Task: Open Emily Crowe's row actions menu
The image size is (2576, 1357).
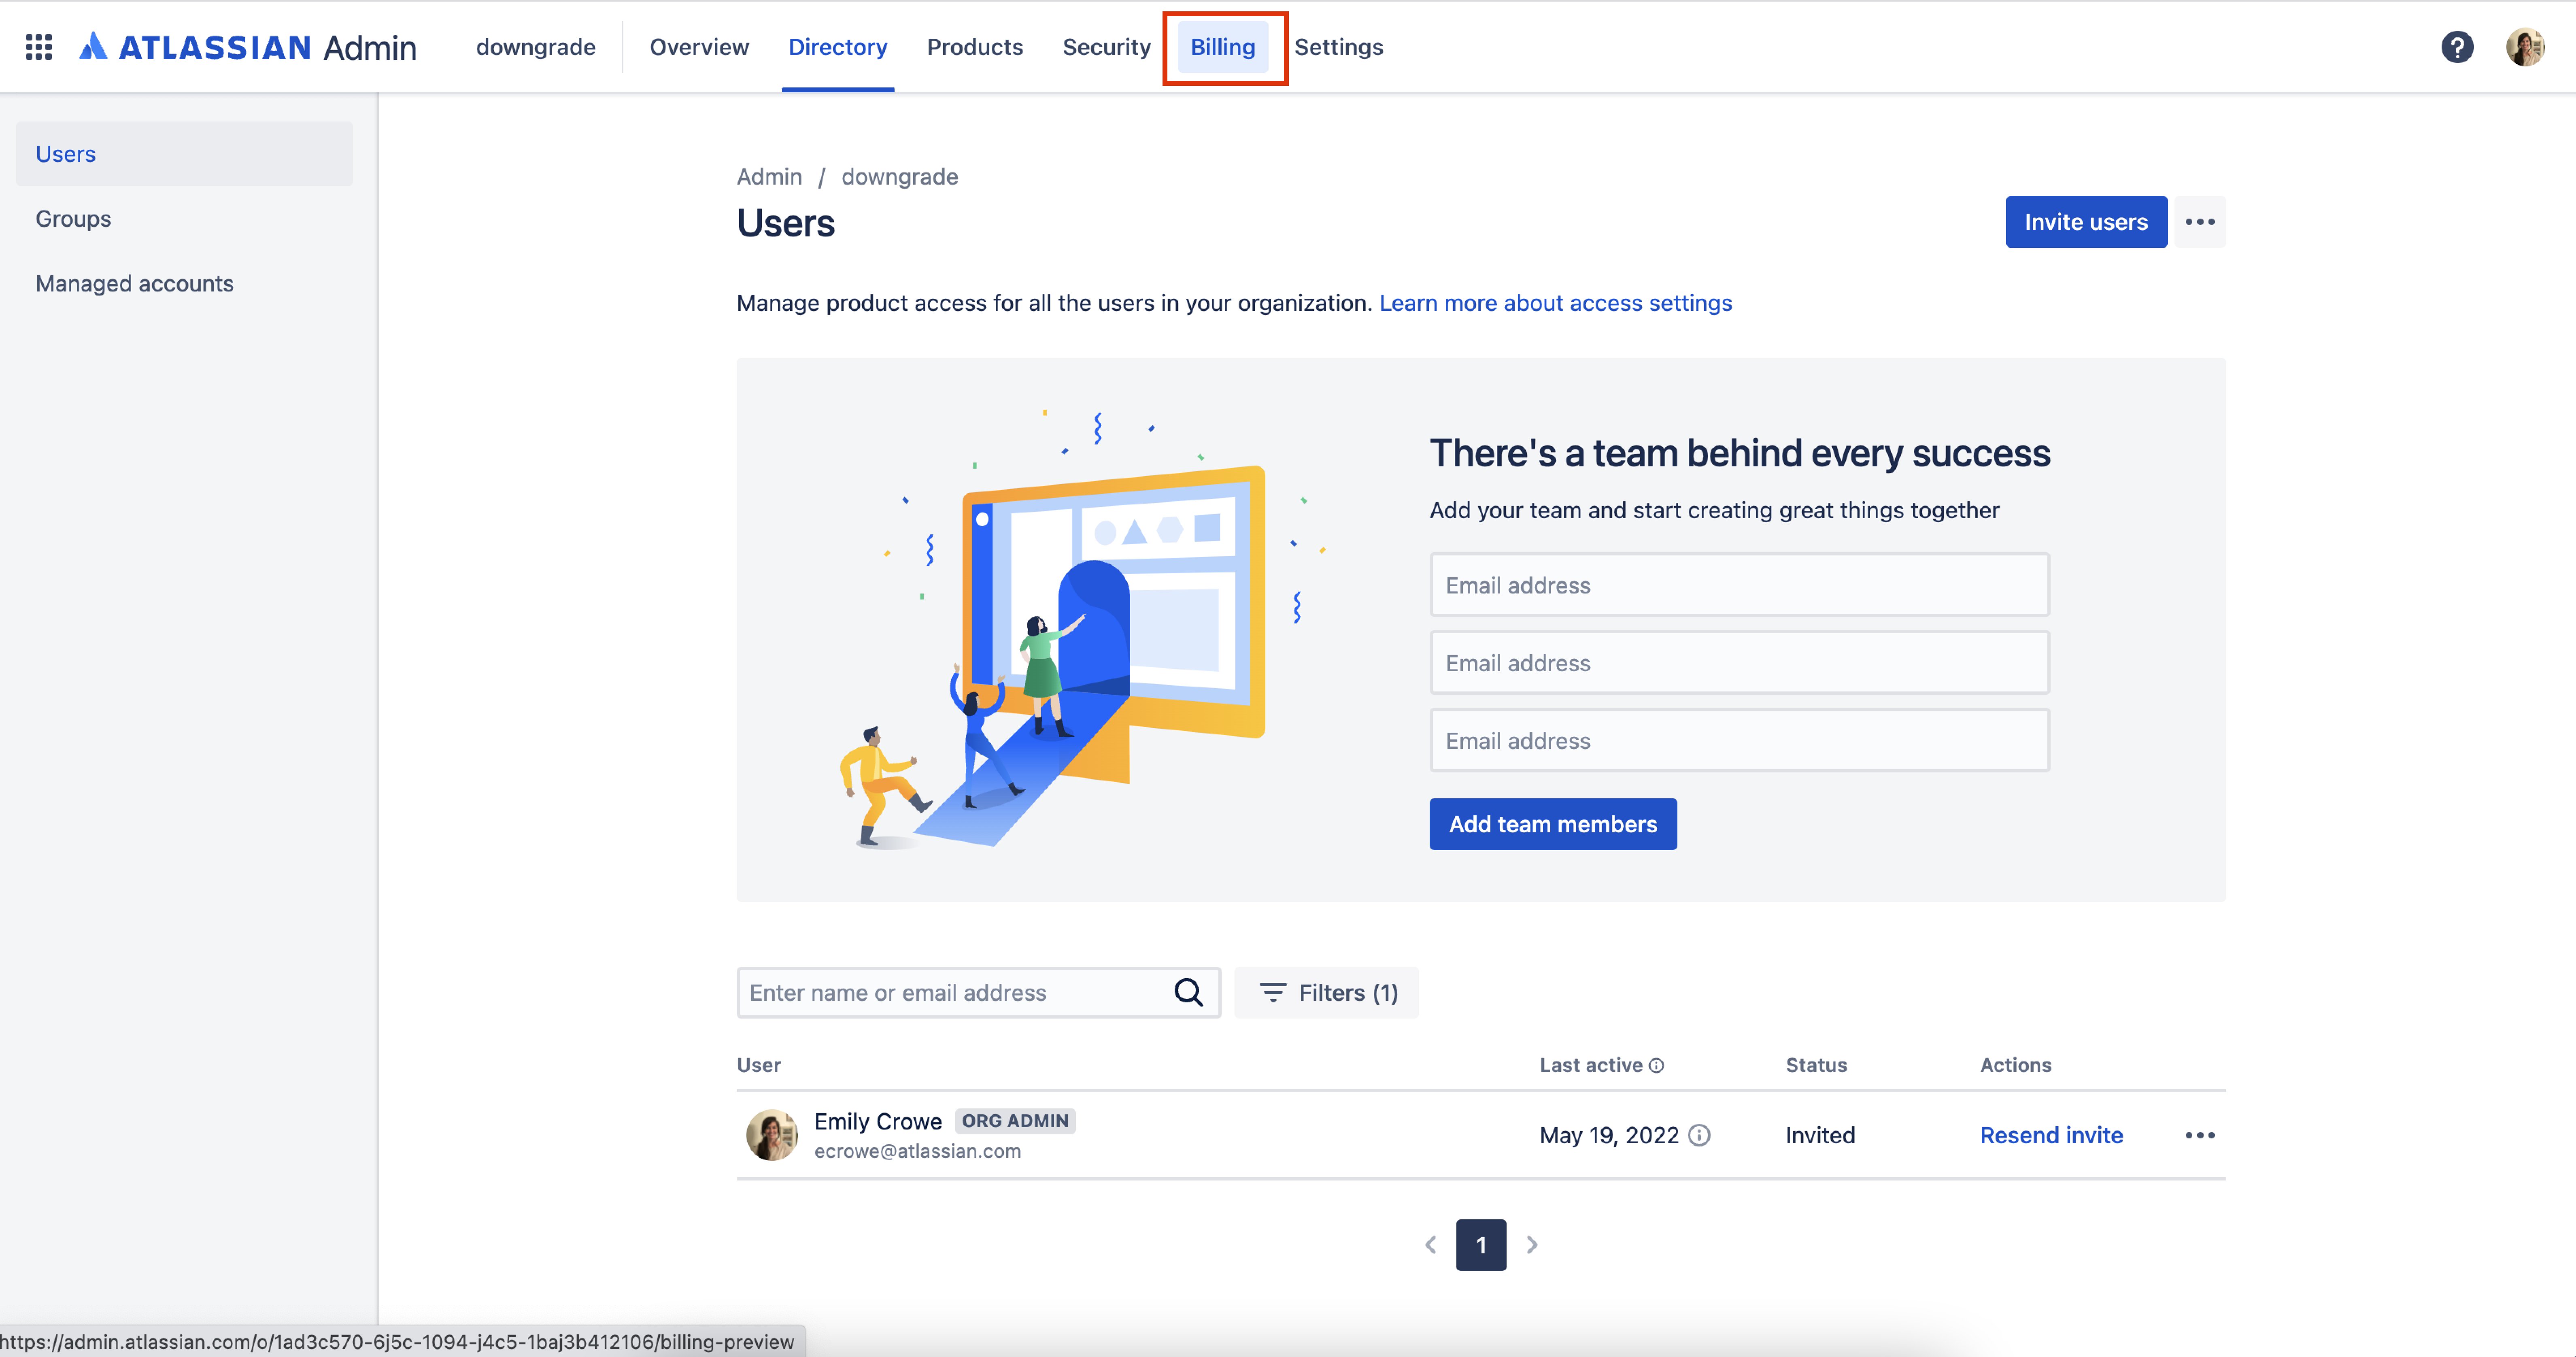Action: [2200, 1135]
